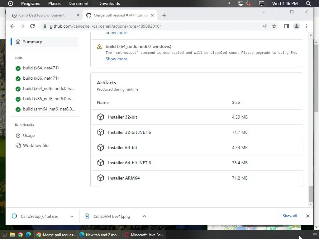Click the muted volume tray icon
319x239 pixels.
pyautogui.click(x=248, y=3)
